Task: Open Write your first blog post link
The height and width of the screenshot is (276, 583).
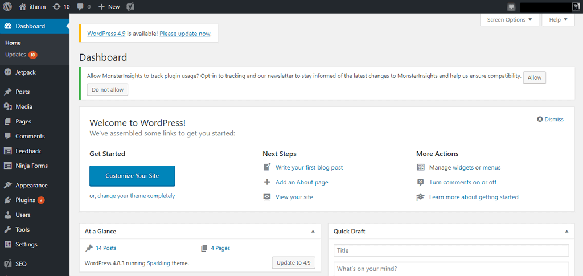Action: pos(309,167)
